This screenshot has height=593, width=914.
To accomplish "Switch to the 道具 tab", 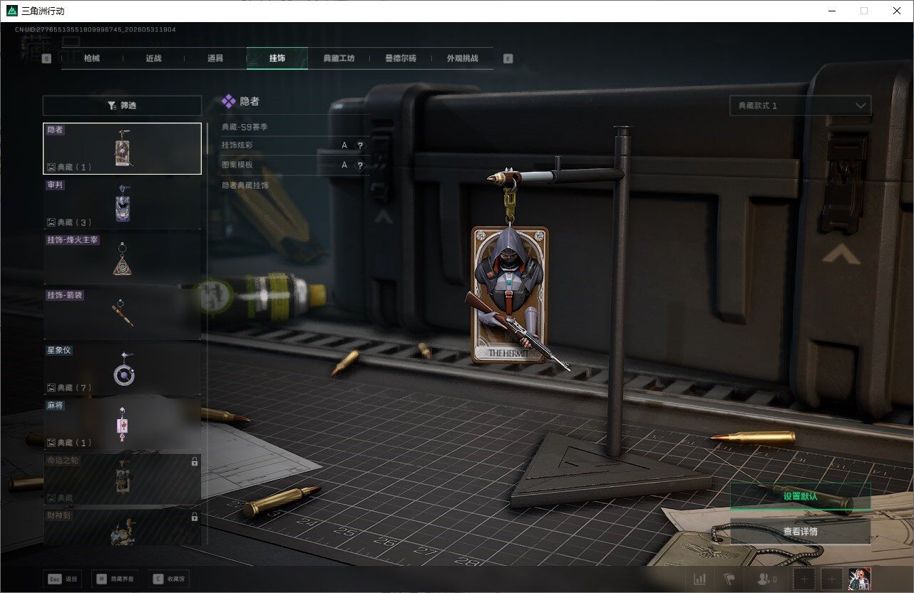I will click(x=215, y=58).
